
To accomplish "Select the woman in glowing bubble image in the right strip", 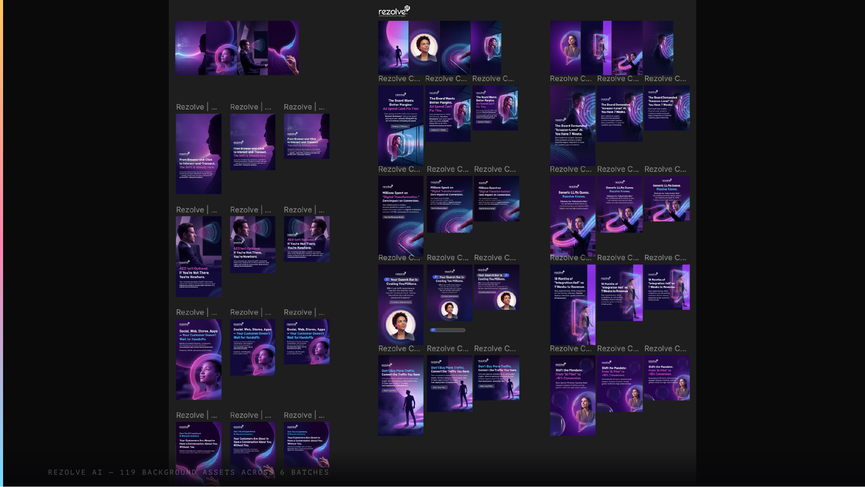I will 566,48.
